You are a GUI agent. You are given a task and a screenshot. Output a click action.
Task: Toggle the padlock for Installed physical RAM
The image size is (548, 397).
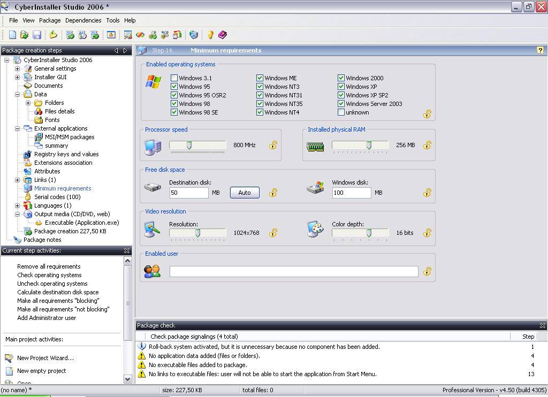(x=427, y=144)
